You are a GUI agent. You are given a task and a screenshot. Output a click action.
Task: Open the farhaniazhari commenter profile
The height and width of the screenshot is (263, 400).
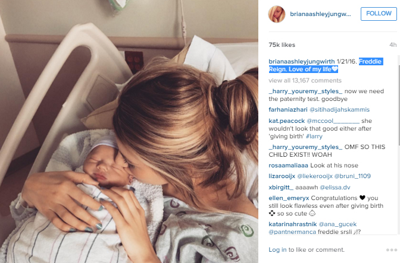coord(287,110)
